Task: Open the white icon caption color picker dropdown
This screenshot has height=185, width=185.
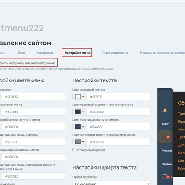Action: [x=80, y=97]
